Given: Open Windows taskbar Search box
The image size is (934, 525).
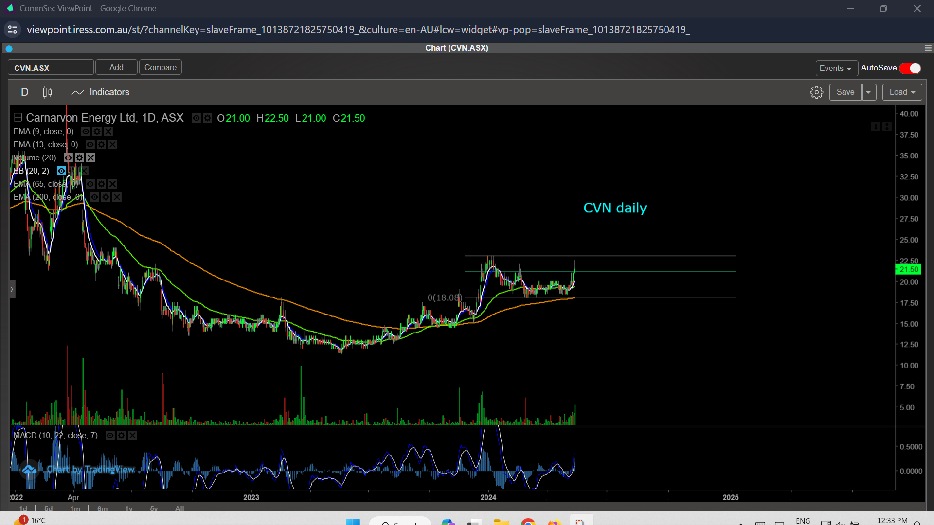Looking at the screenshot, I should point(400,522).
